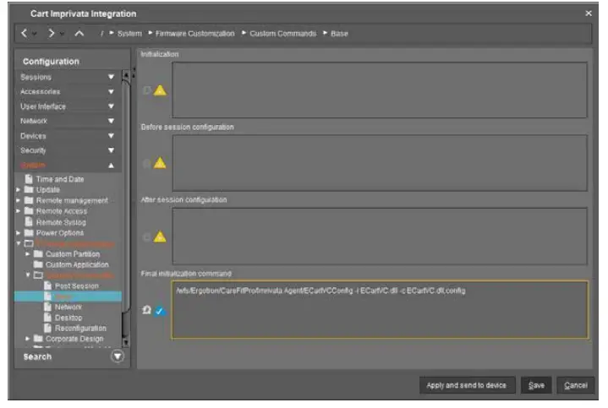Click into Before session configuration text area
The width and height of the screenshot is (608, 408).
tap(380, 163)
